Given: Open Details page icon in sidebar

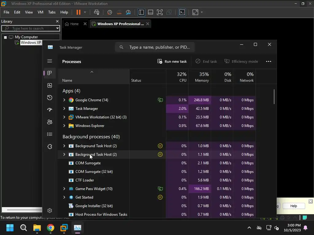Looking at the screenshot, I should pyautogui.click(x=50, y=134).
